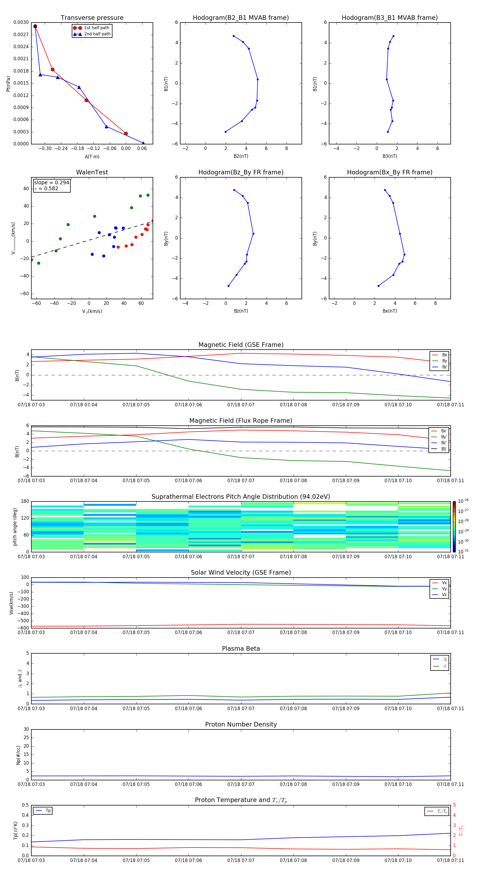Viewport: 482px width, 884px height.
Task: Click the 'Proton Temperature and Te/Tp' title
Action: (241, 800)
